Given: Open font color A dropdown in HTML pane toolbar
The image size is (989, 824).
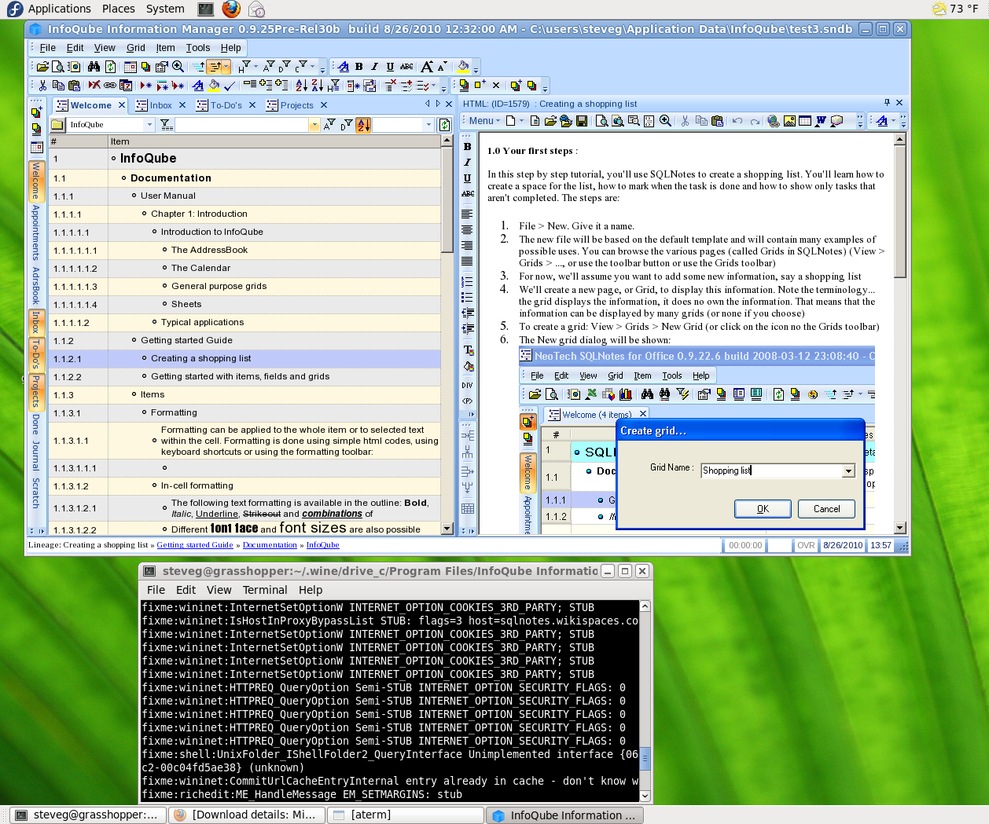Looking at the screenshot, I should tap(894, 121).
